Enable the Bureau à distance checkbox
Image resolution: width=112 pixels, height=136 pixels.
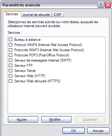pyautogui.click(x=11, y=39)
